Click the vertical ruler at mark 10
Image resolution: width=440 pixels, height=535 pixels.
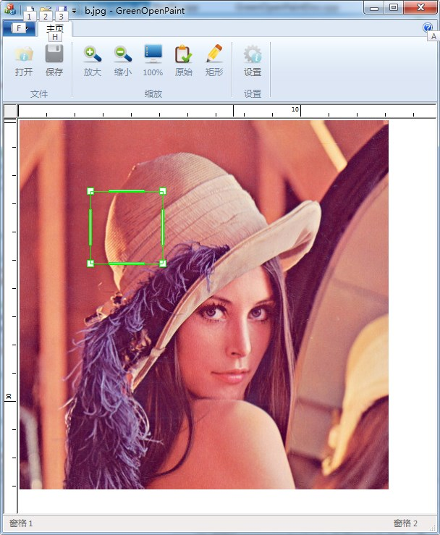click(9, 397)
